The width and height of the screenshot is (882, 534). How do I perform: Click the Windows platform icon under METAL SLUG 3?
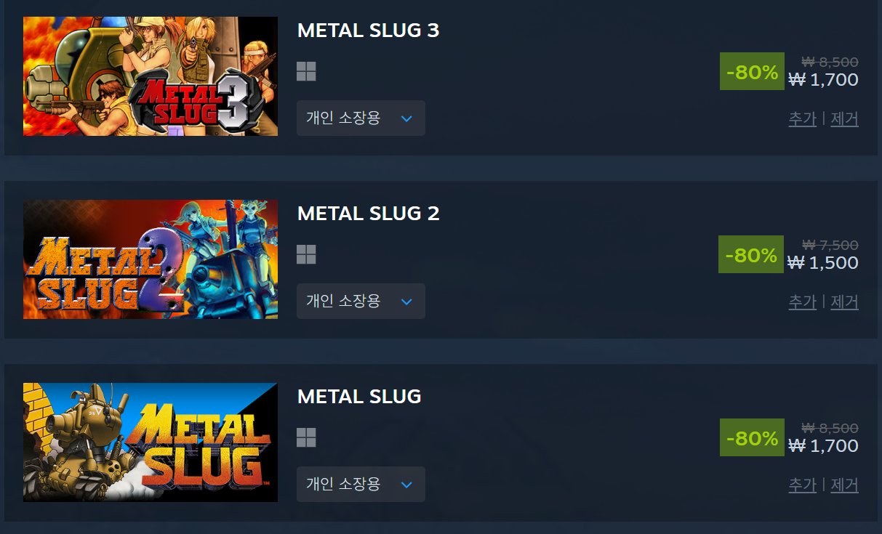tap(306, 71)
